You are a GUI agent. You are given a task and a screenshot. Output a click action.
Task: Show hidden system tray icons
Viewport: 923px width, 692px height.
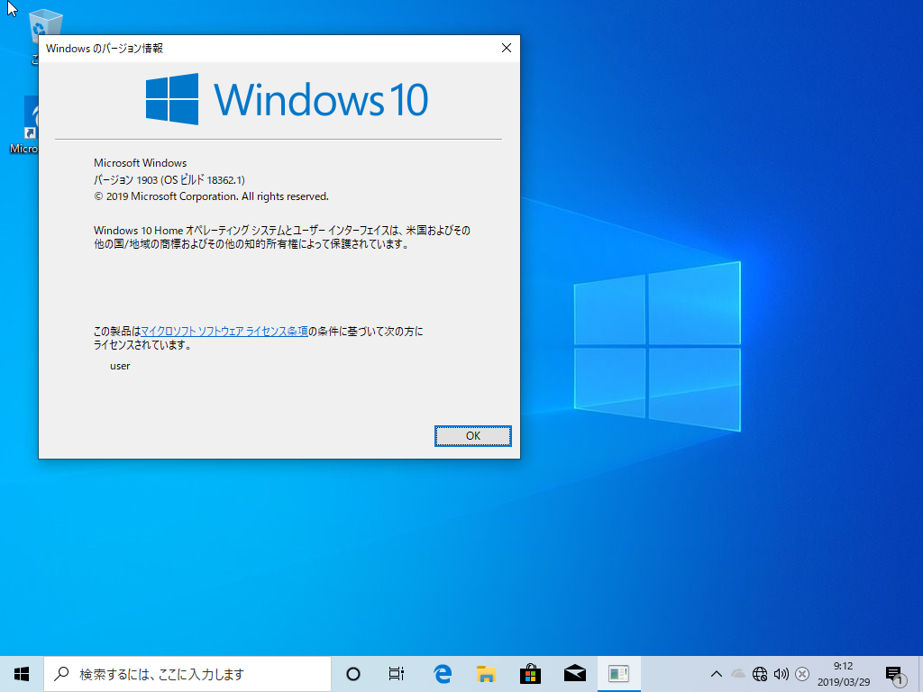pos(717,674)
